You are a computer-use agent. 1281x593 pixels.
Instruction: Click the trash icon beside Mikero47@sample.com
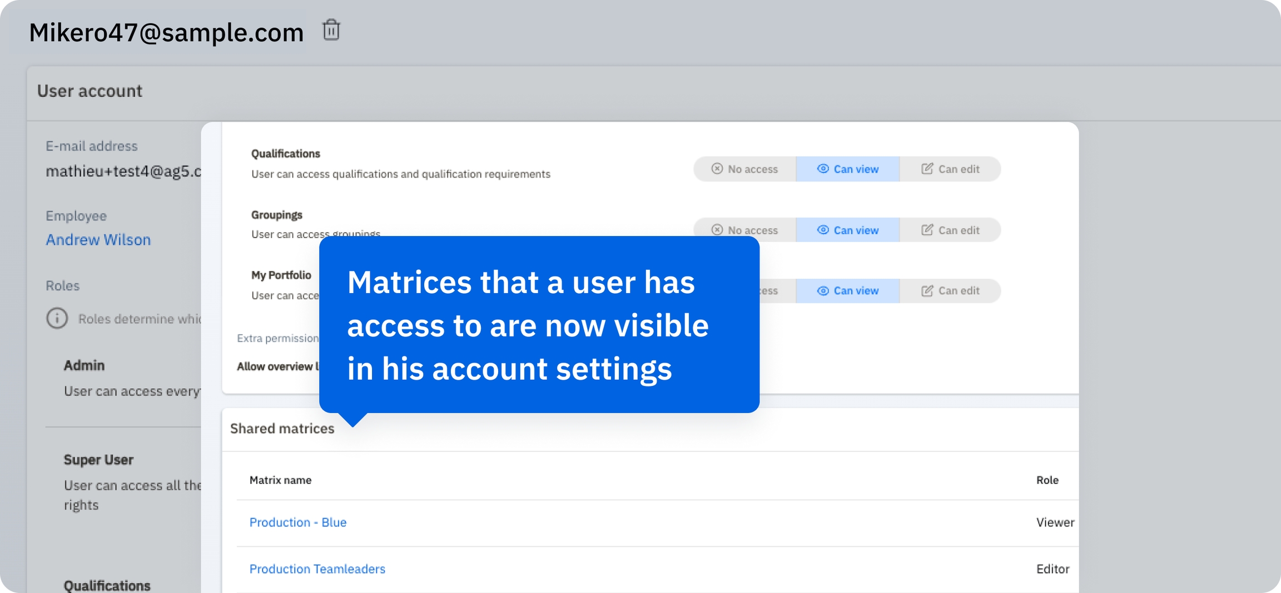point(331,30)
